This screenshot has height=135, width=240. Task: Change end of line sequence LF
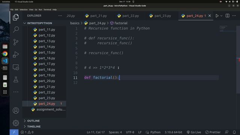[140, 132]
